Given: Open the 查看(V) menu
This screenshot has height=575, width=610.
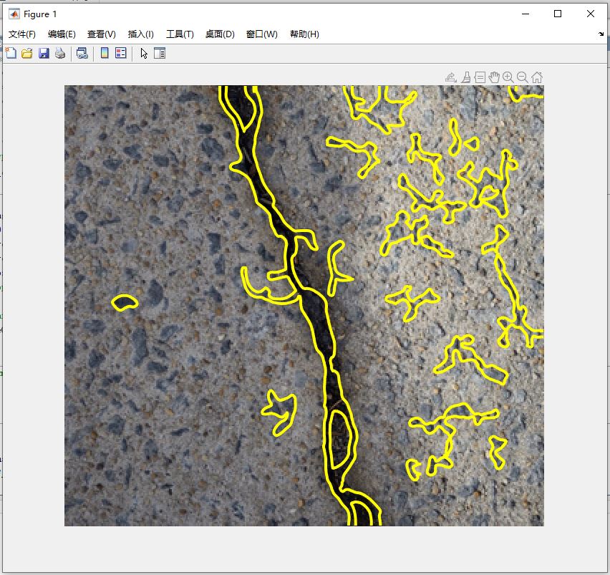Looking at the screenshot, I should click(101, 34).
